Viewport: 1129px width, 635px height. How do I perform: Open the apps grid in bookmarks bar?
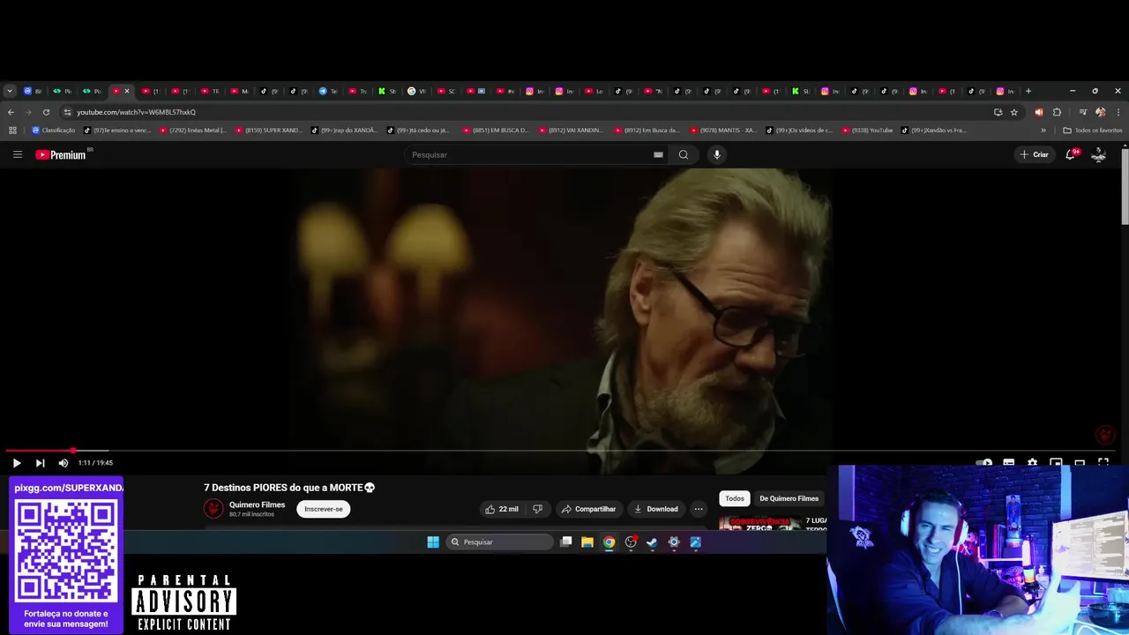click(12, 131)
